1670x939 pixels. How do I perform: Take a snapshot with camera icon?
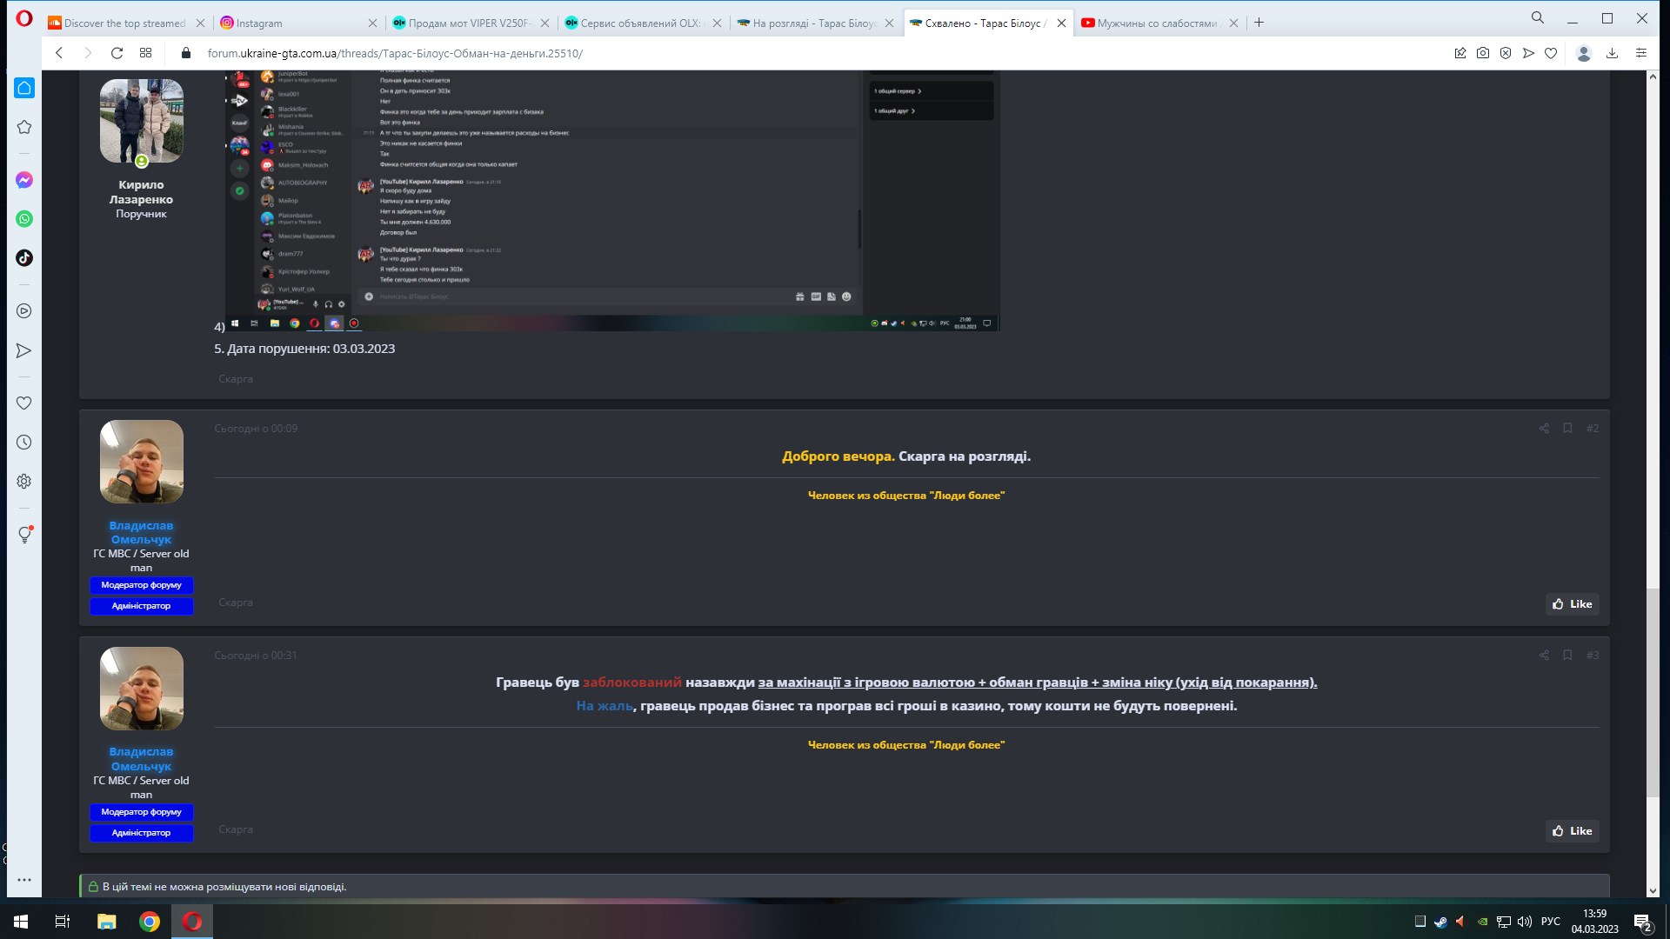1483,53
